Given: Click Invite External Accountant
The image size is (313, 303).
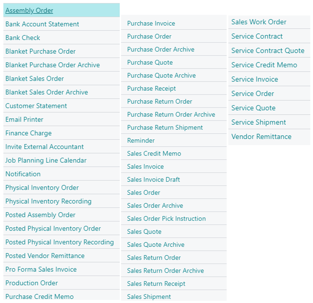Looking at the screenshot, I should point(44,146).
